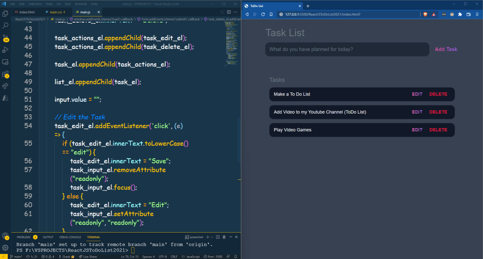Open the Search view in activity bar

click(6, 25)
